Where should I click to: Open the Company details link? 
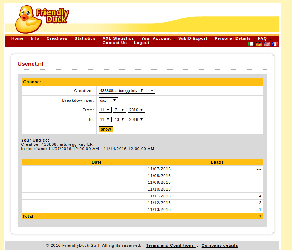219,245
